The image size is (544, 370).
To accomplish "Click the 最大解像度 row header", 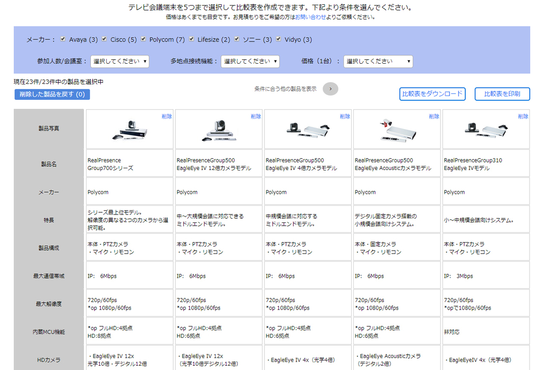I will tap(49, 304).
